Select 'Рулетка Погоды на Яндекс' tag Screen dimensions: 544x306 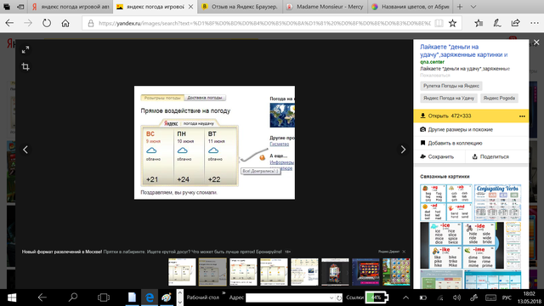451,86
